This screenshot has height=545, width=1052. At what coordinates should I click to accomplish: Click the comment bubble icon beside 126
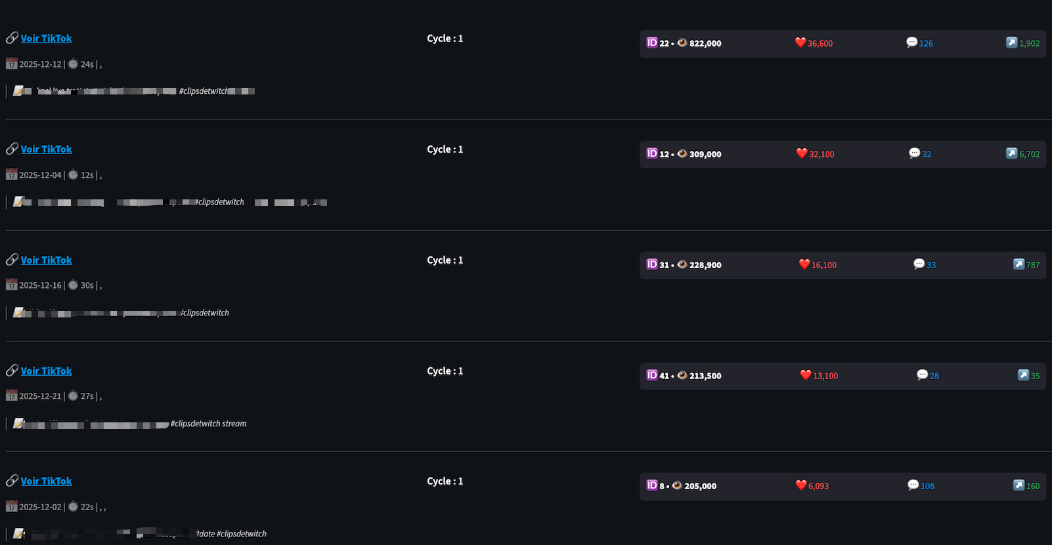coord(911,43)
